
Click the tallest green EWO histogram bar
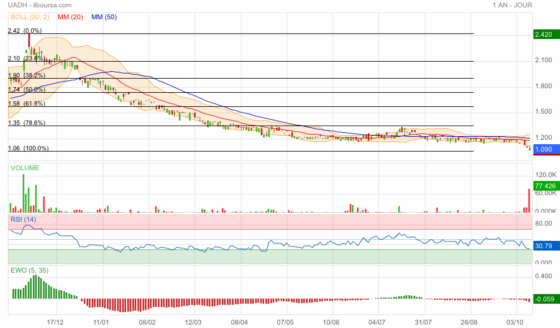(x=35, y=287)
